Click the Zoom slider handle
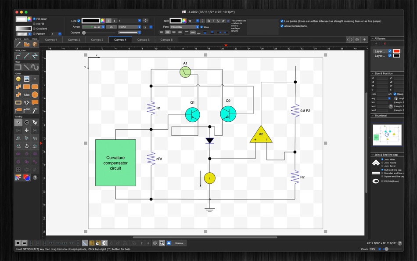Screen dimensions: 417x261 point(386,249)
